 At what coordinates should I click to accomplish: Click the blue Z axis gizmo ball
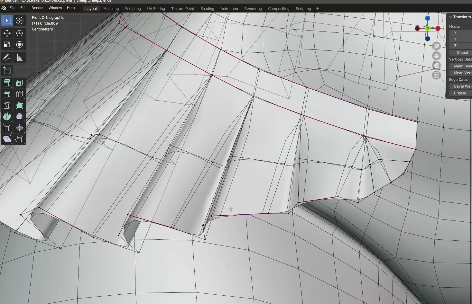[428, 18]
